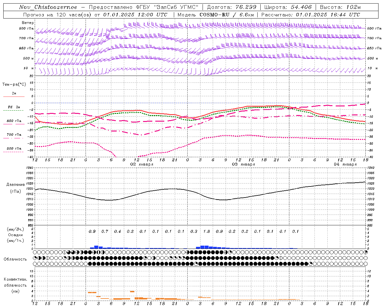This screenshot has height=306, width=383.
Task: Click the 02 января date label
Action: 142,164
